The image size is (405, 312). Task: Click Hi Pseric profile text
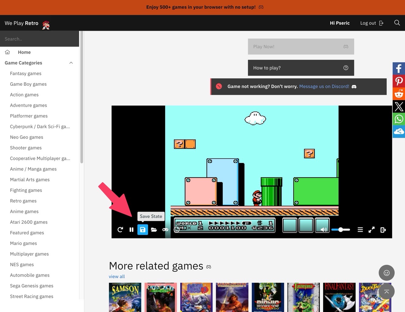pos(340,23)
